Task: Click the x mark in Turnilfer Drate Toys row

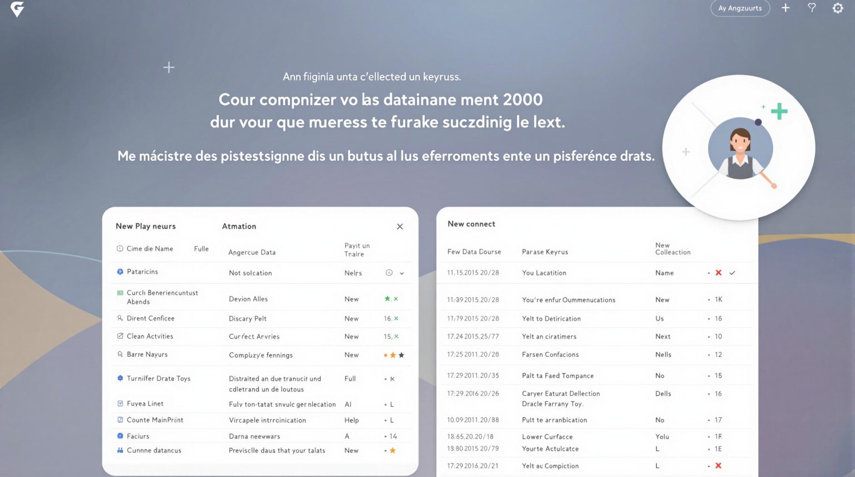Action: point(392,378)
